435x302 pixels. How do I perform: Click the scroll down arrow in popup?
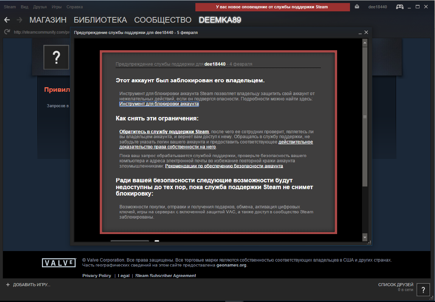coord(365,237)
